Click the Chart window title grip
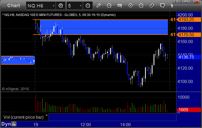The width and height of the screenshot is (202, 128). [4, 6]
